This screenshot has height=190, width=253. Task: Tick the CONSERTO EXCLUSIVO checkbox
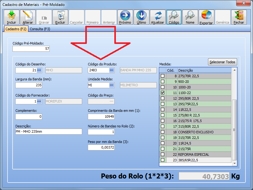click(x=162, y=132)
